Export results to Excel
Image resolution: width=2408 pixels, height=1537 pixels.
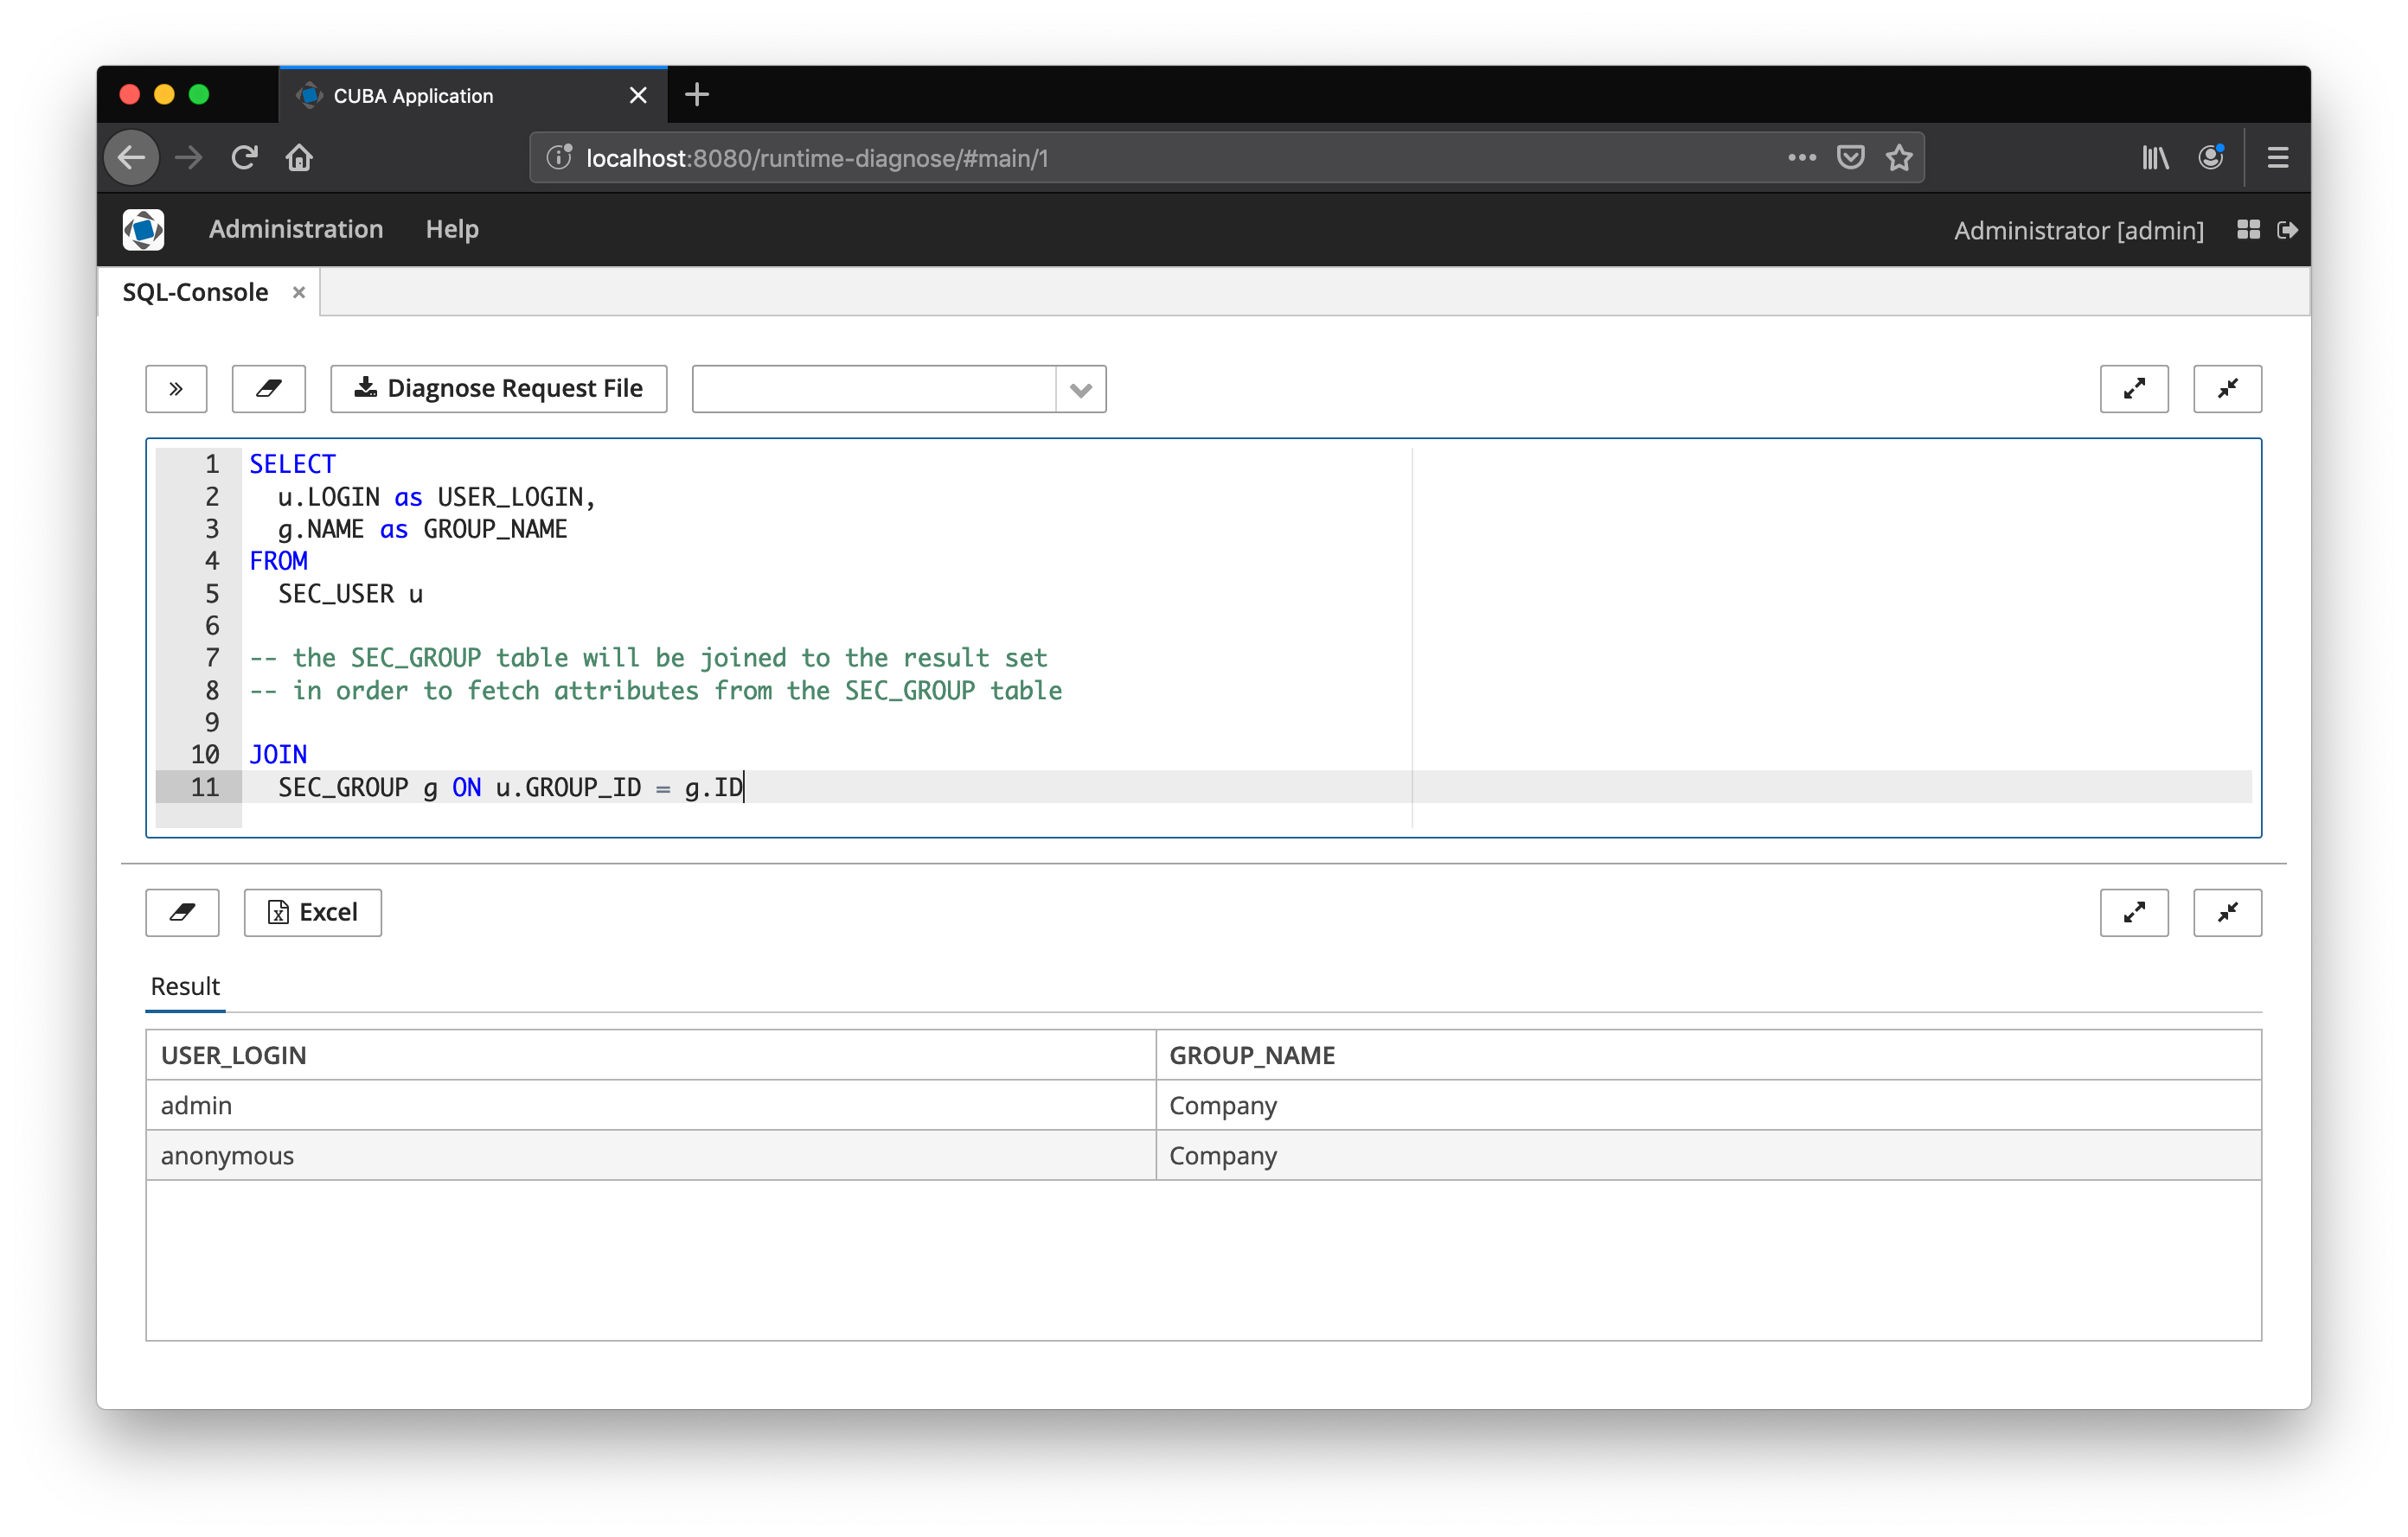(313, 912)
